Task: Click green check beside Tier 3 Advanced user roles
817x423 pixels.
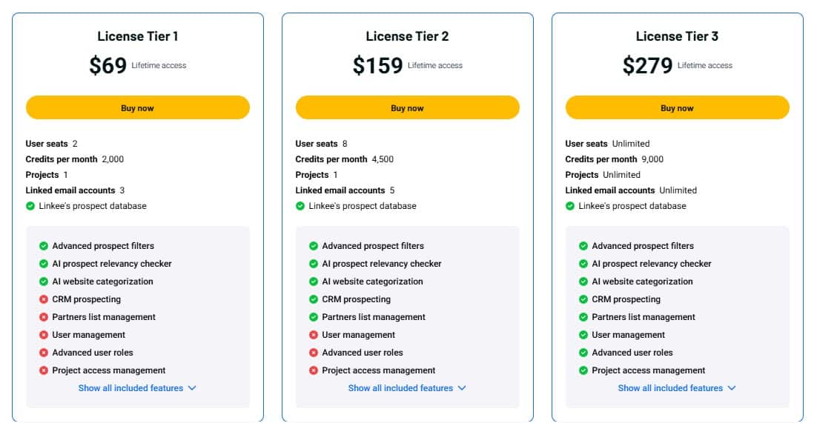Action: pos(583,353)
